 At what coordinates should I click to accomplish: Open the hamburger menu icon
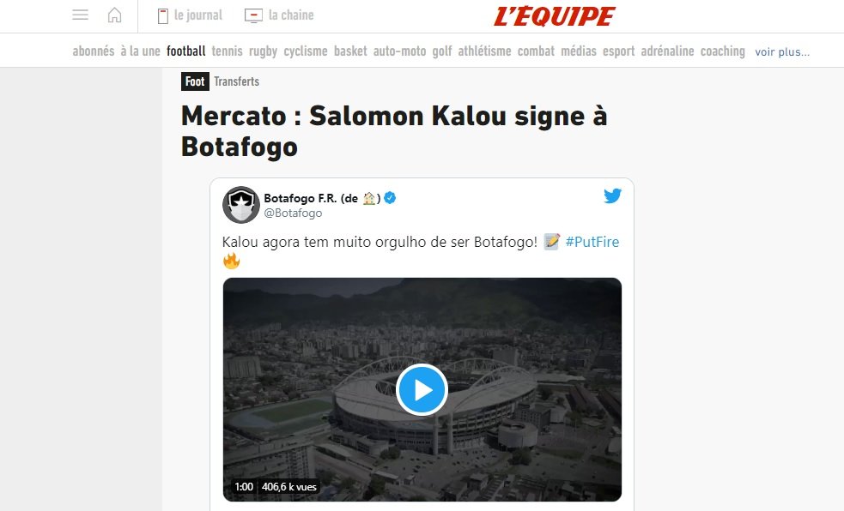tap(80, 15)
